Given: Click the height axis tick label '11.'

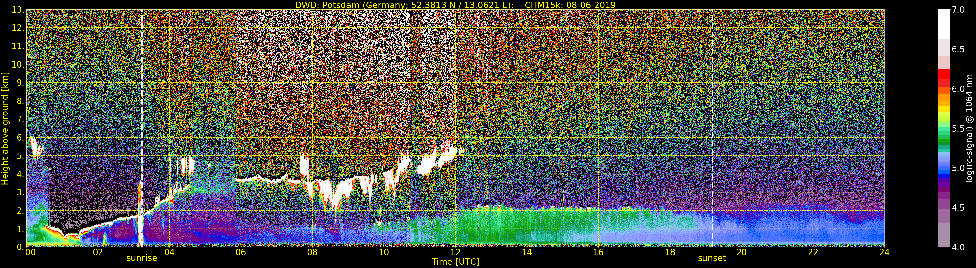Looking at the screenshot, I should [x=18, y=46].
